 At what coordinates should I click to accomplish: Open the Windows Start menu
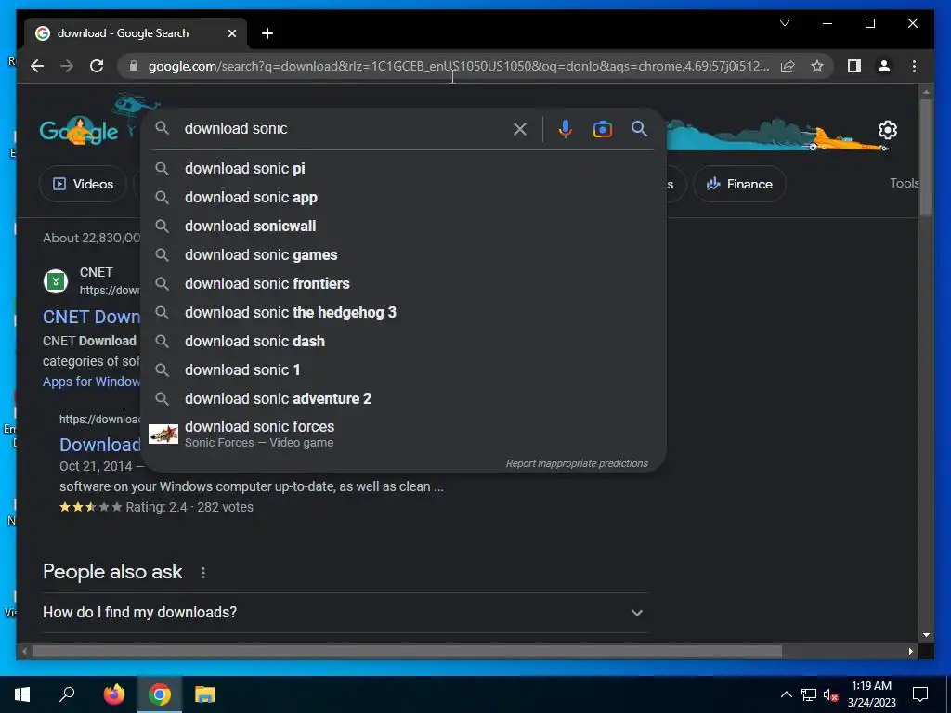click(x=22, y=694)
